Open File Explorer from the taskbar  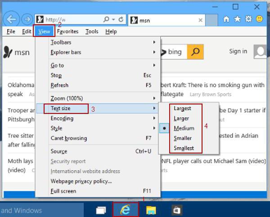(152, 210)
